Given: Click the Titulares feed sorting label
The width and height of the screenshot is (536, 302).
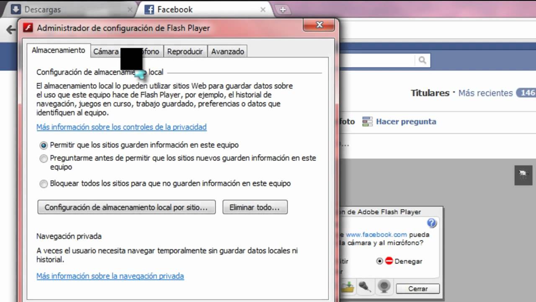Looking at the screenshot, I should point(430,93).
